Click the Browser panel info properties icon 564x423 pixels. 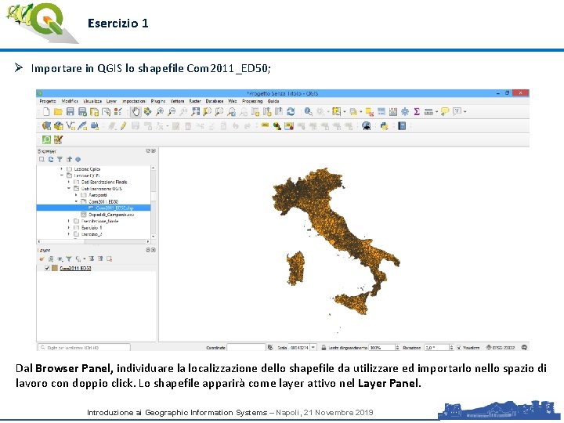[78, 159]
